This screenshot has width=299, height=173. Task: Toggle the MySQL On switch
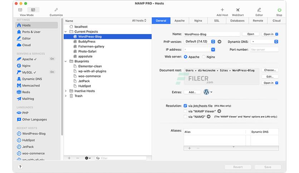(52, 72)
